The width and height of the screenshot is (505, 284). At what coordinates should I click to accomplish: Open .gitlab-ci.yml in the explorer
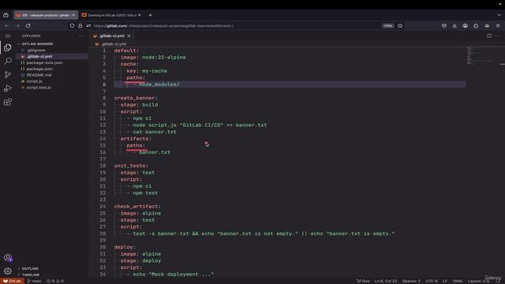[x=39, y=56]
